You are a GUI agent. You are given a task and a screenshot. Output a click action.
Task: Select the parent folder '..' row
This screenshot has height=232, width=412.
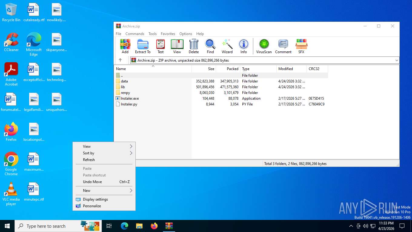tap(221, 76)
